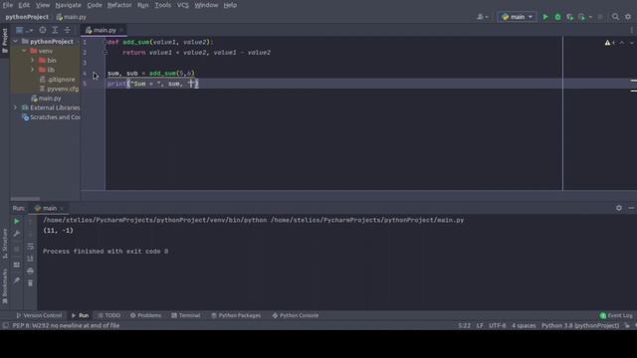This screenshot has height=358, width=637.
Task: Open the Navigate menu
Action: click(69, 5)
